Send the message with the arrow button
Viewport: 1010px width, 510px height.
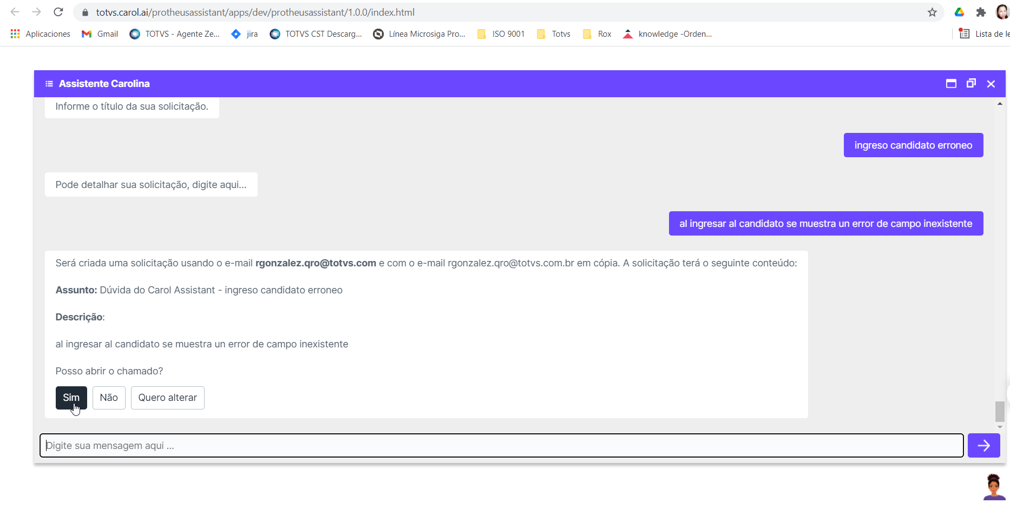pos(984,446)
